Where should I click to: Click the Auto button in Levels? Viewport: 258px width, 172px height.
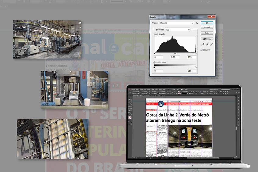coord(207,33)
